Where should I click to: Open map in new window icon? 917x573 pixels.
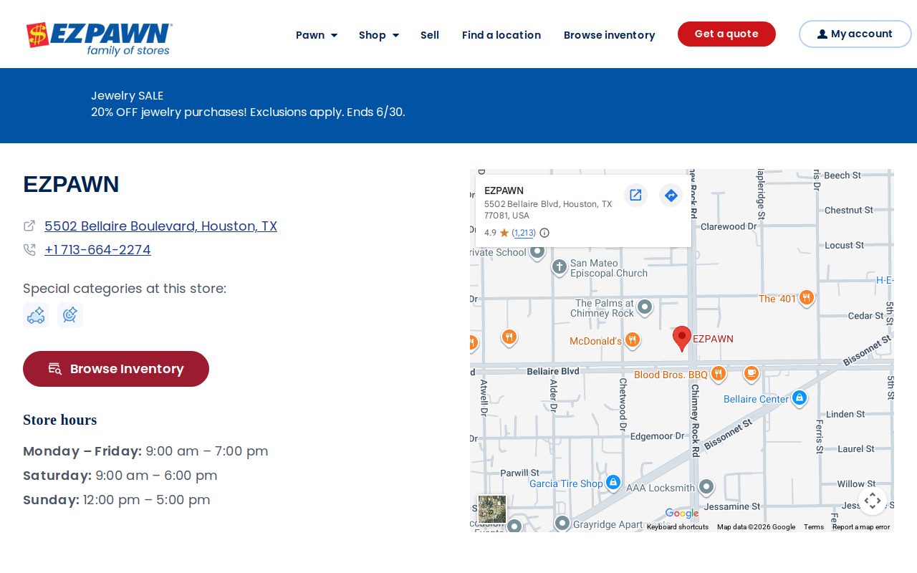[x=635, y=195]
